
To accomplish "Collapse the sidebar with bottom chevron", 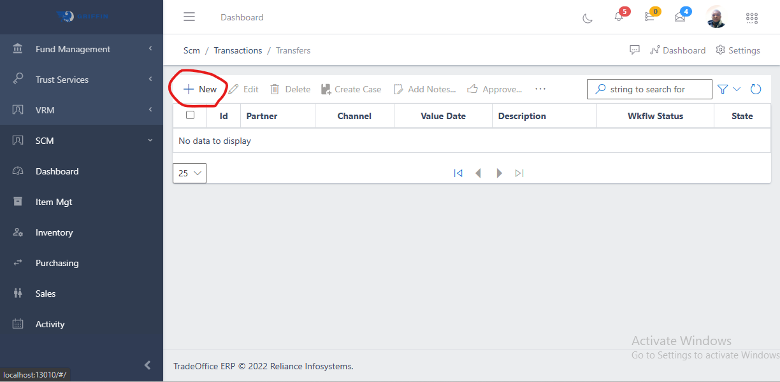I will pyautogui.click(x=147, y=365).
